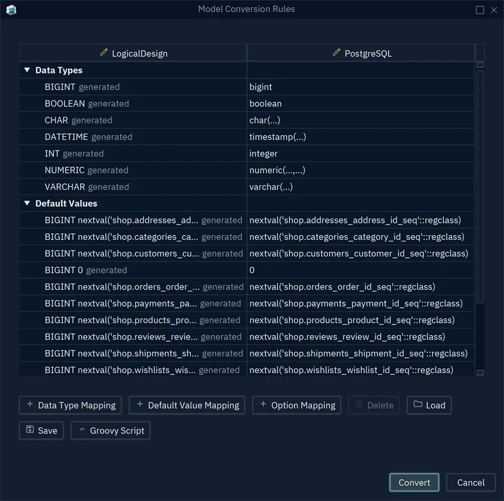Click the scroll down arrow of rules table
Image resolution: width=504 pixels, height=501 pixels.
pyautogui.click(x=480, y=372)
